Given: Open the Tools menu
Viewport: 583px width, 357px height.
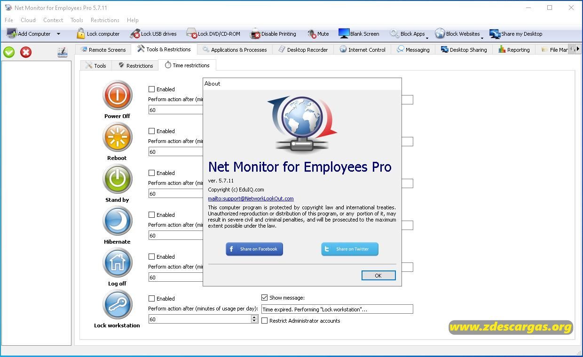Looking at the screenshot, I should (77, 20).
